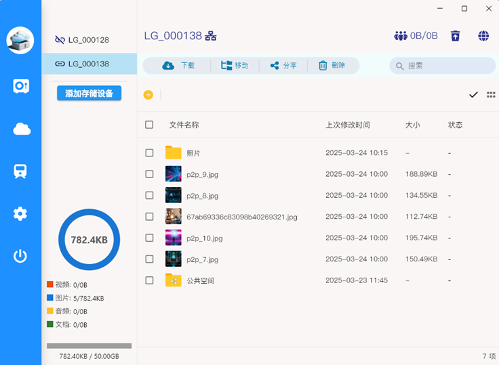Open the train-shaped transfer sidebar icon
499x365 pixels.
point(20,171)
